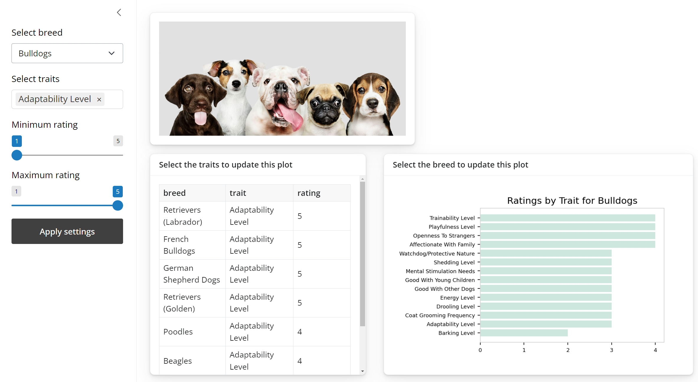698x382 pixels.
Task: Click the minimum rating slider handle
Action: point(17,155)
